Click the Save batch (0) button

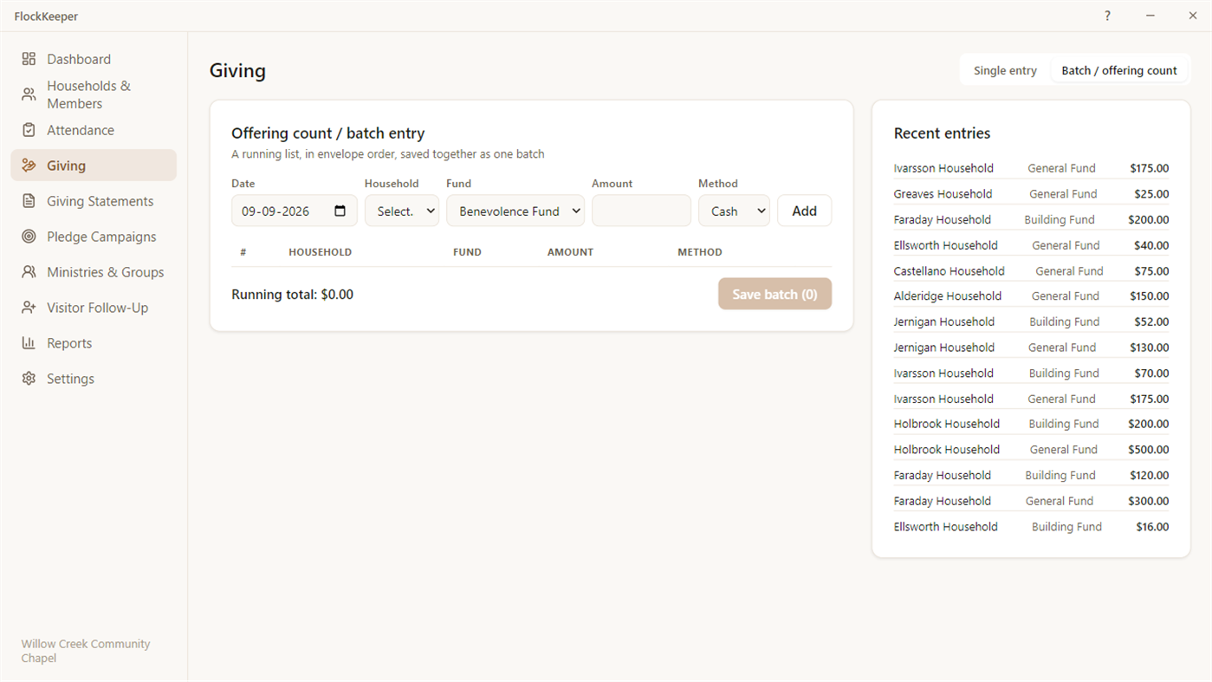click(775, 294)
